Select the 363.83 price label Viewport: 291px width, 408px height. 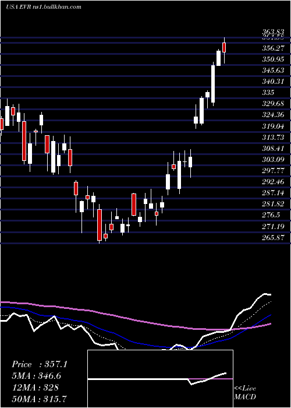pos(273,33)
